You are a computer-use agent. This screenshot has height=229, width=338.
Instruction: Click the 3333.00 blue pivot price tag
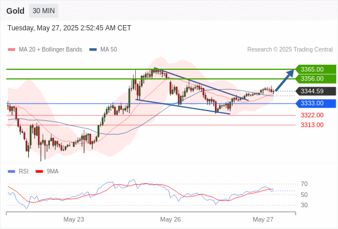click(316, 104)
